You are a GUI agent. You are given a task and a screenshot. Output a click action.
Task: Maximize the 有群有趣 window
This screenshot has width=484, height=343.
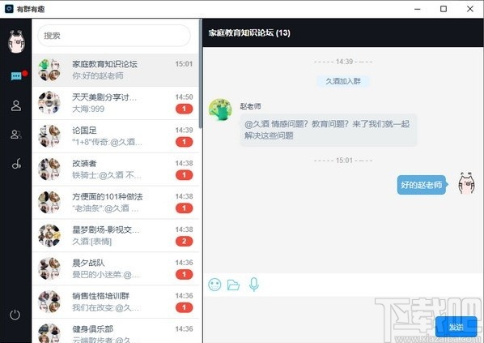click(x=444, y=9)
